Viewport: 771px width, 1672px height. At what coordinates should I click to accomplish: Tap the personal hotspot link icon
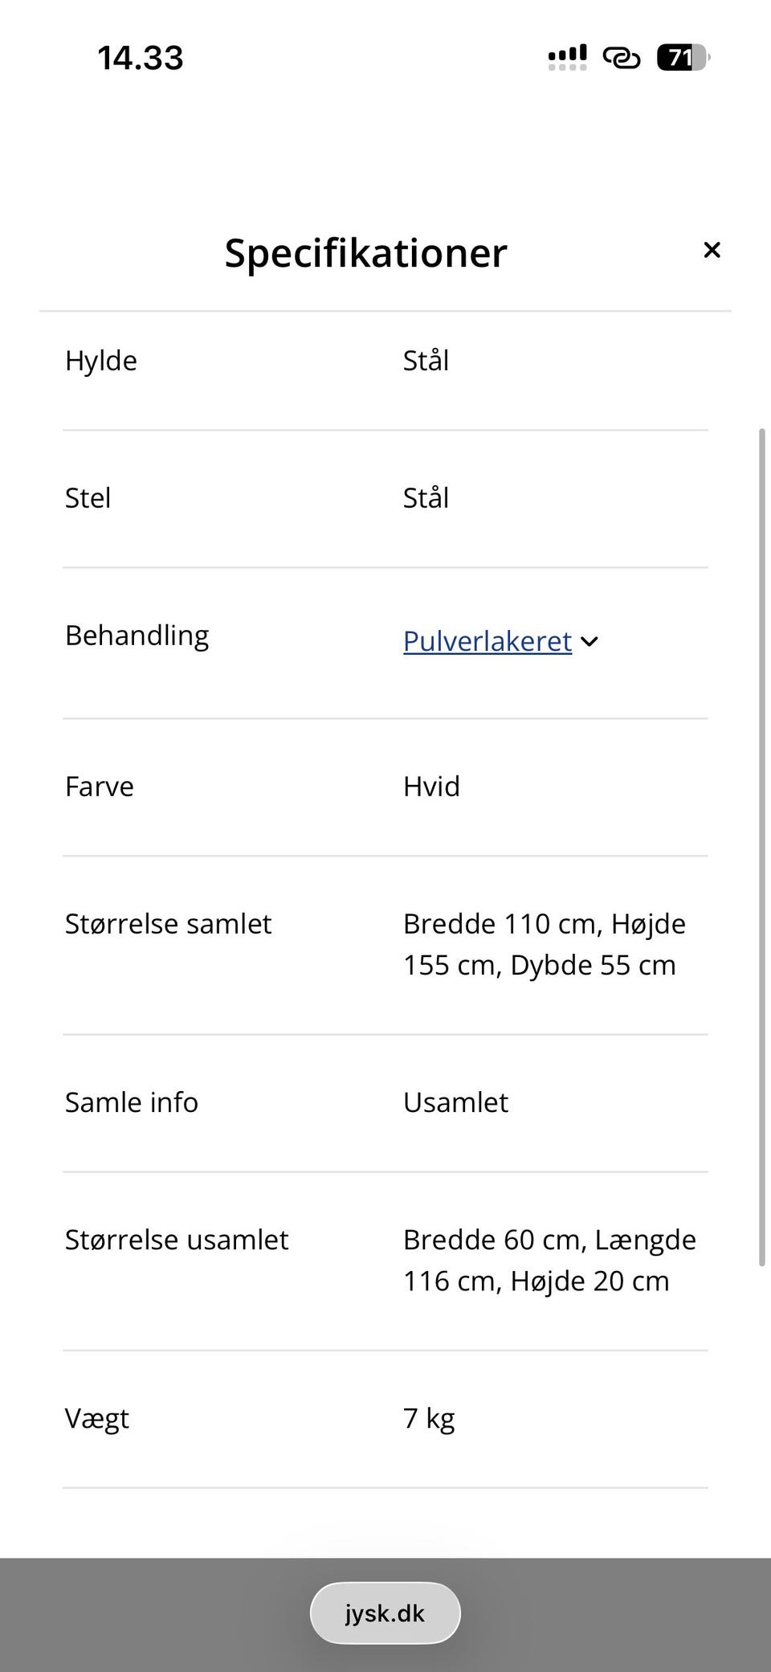pyautogui.click(x=622, y=57)
